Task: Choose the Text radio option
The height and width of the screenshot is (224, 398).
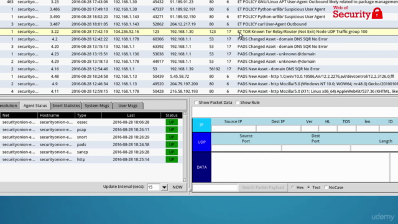Action: 308,187
